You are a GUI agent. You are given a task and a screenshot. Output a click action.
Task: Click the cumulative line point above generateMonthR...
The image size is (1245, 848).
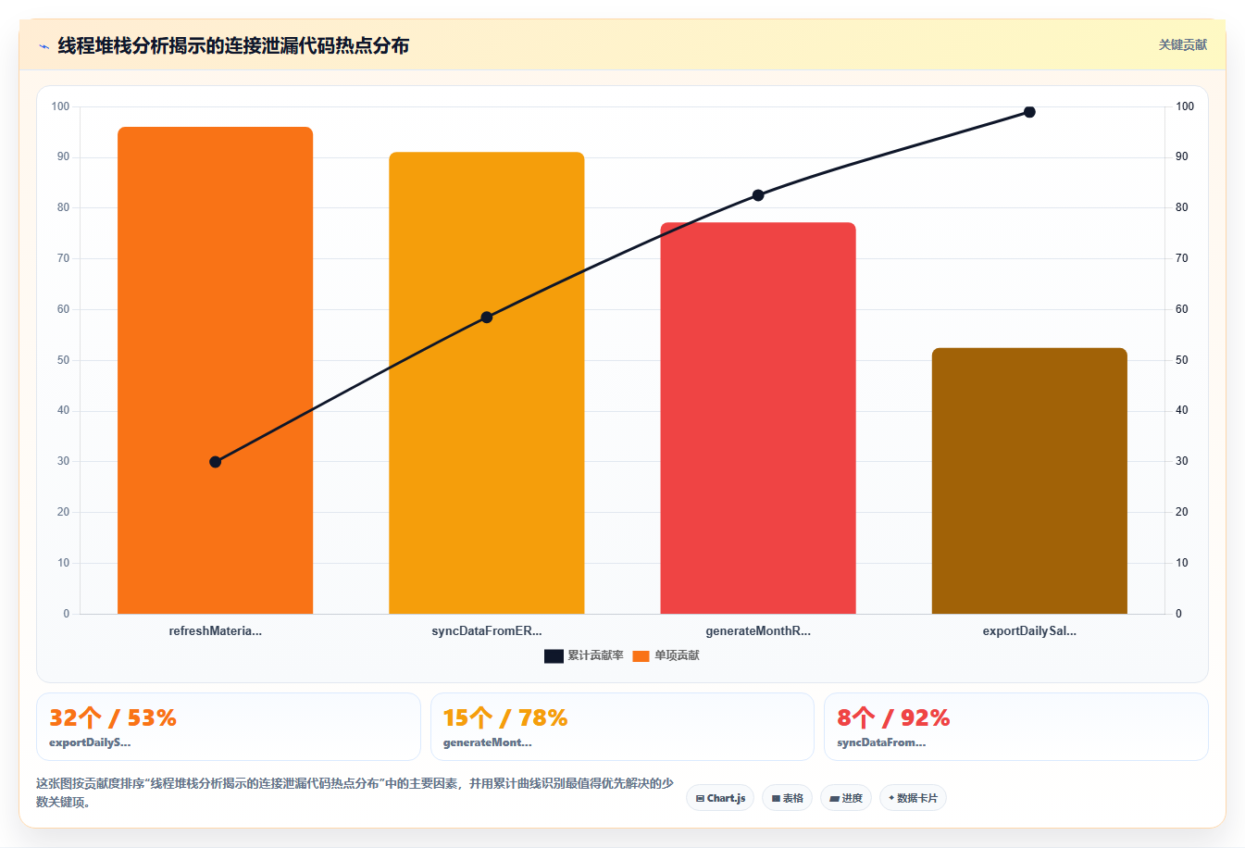758,195
